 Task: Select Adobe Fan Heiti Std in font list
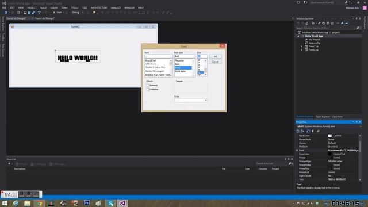(157, 75)
